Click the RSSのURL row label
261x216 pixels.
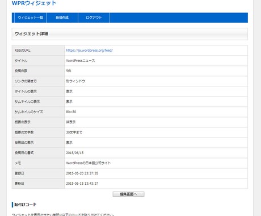tap(22, 51)
